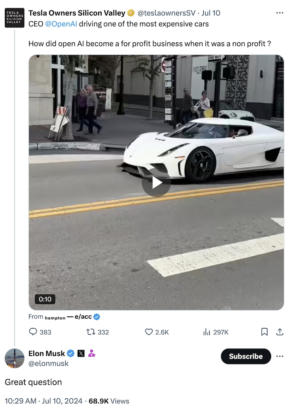Share the tweet via share icon
The height and width of the screenshot is (410, 291).
279,332
